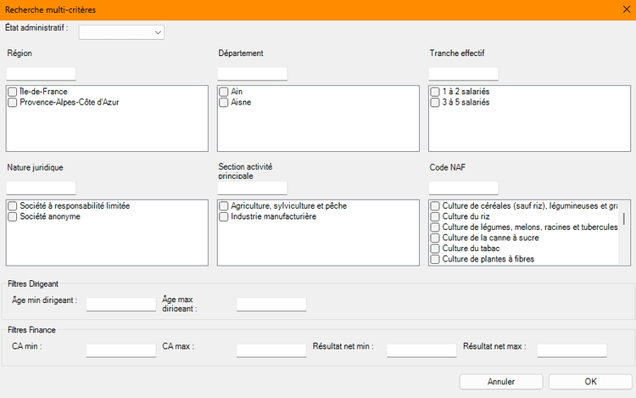
Task: Check Agriculture, sylviculture et pêche
Action: [x=224, y=206]
